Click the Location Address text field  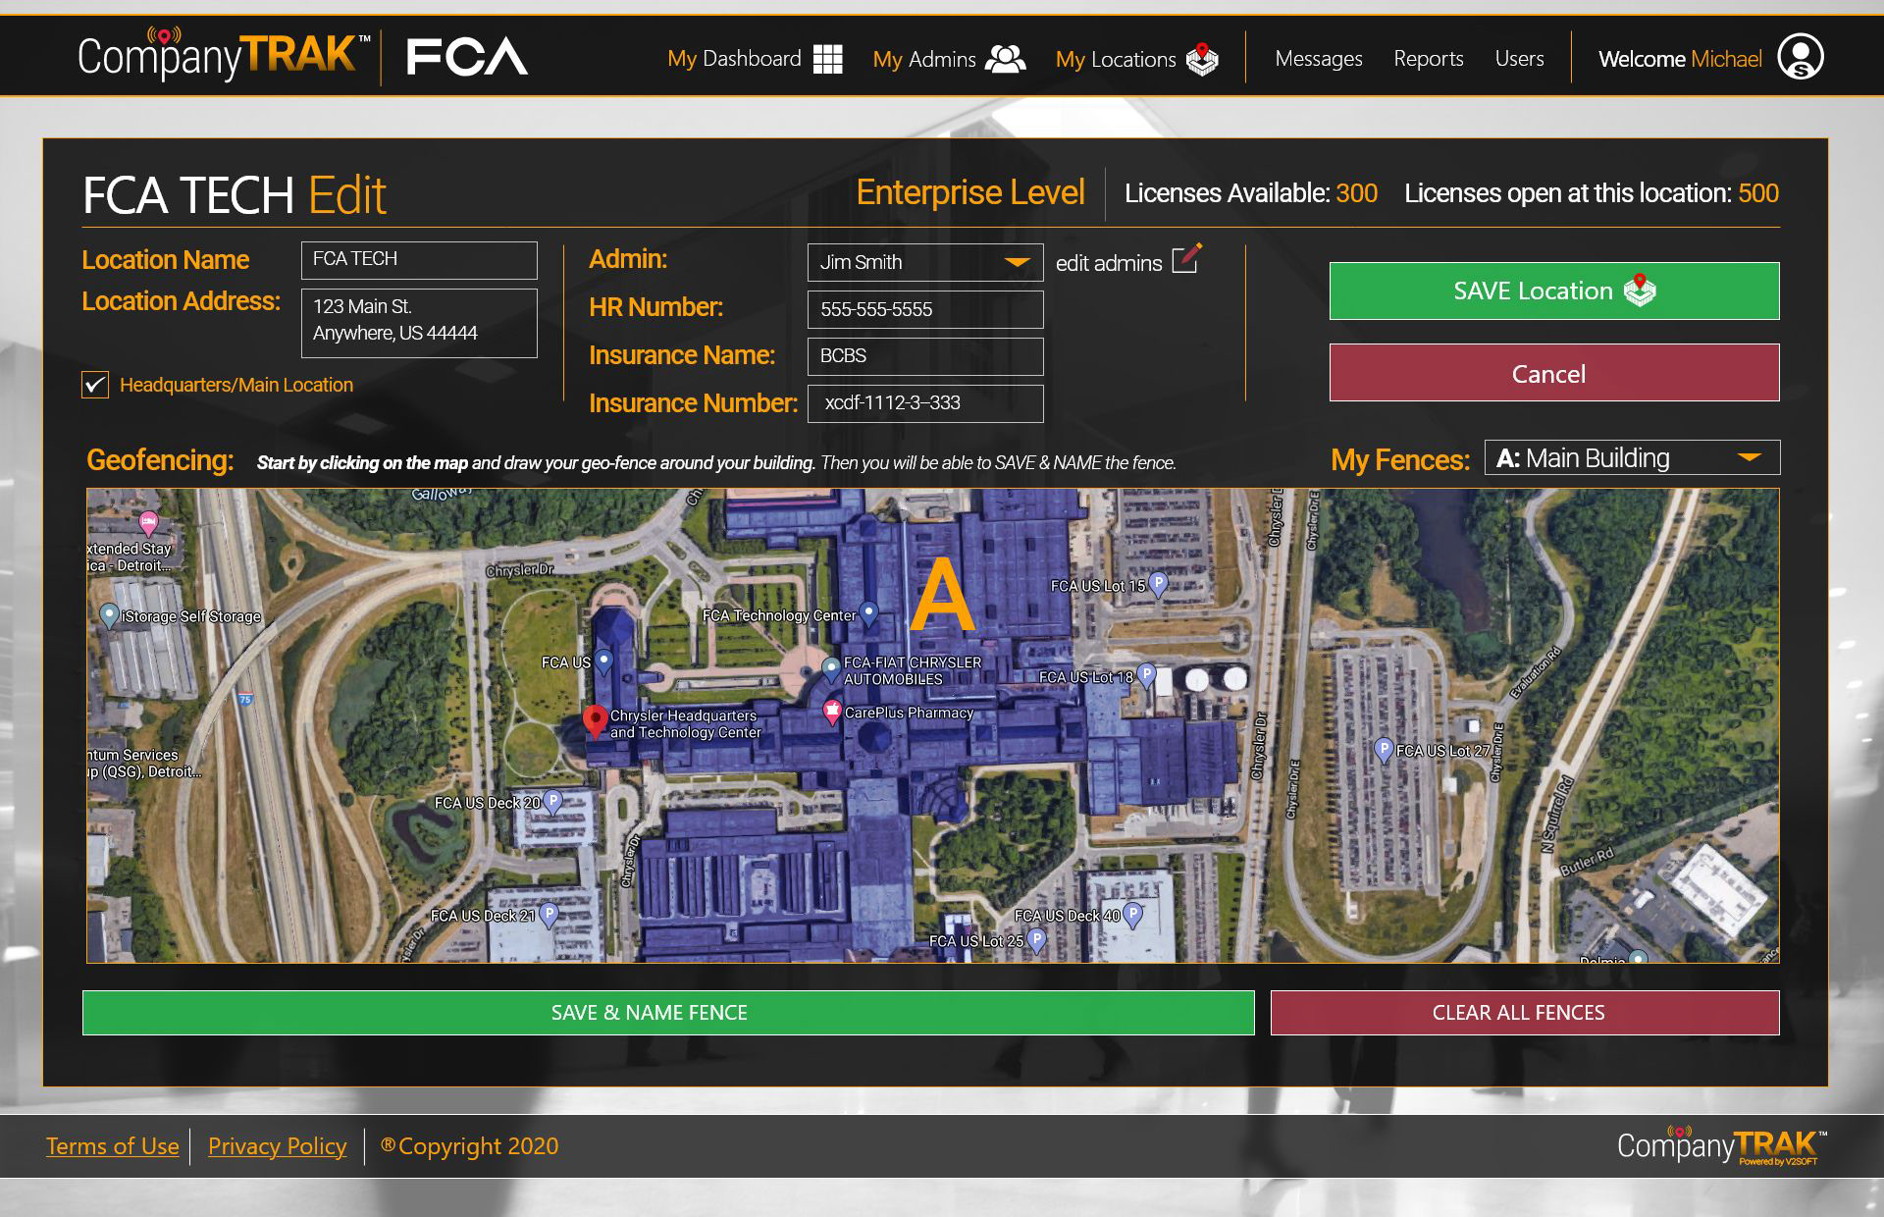(419, 323)
